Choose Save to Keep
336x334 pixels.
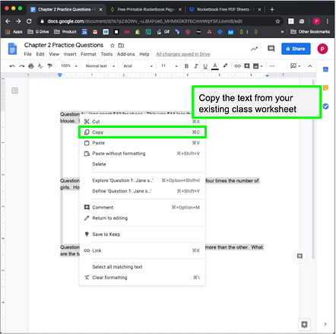142,234
